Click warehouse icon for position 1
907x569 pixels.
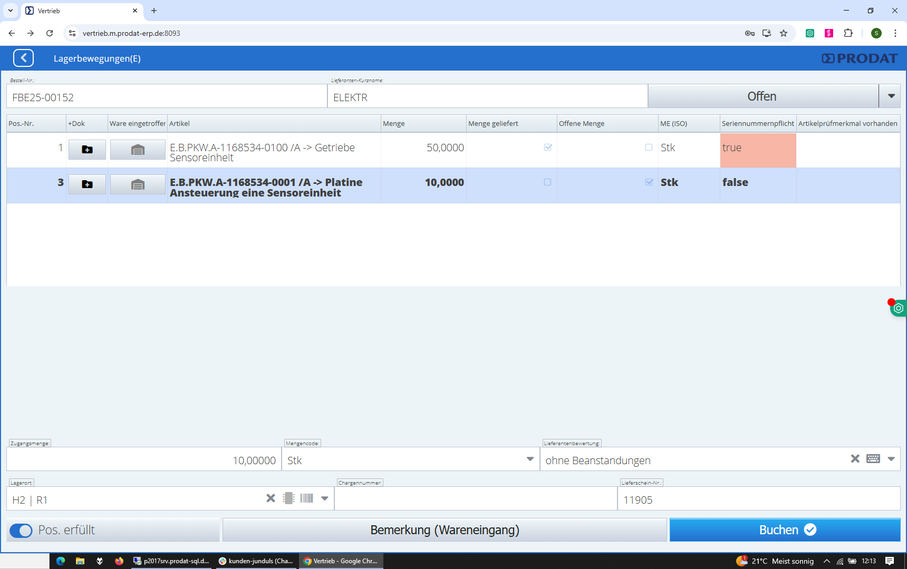tap(138, 150)
